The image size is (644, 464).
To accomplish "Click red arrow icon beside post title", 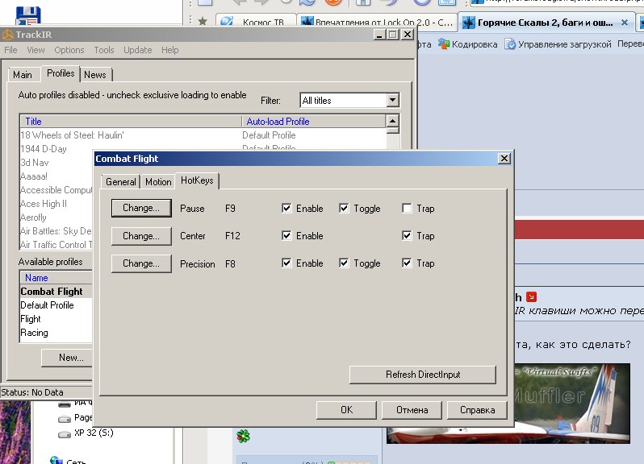I will (532, 296).
